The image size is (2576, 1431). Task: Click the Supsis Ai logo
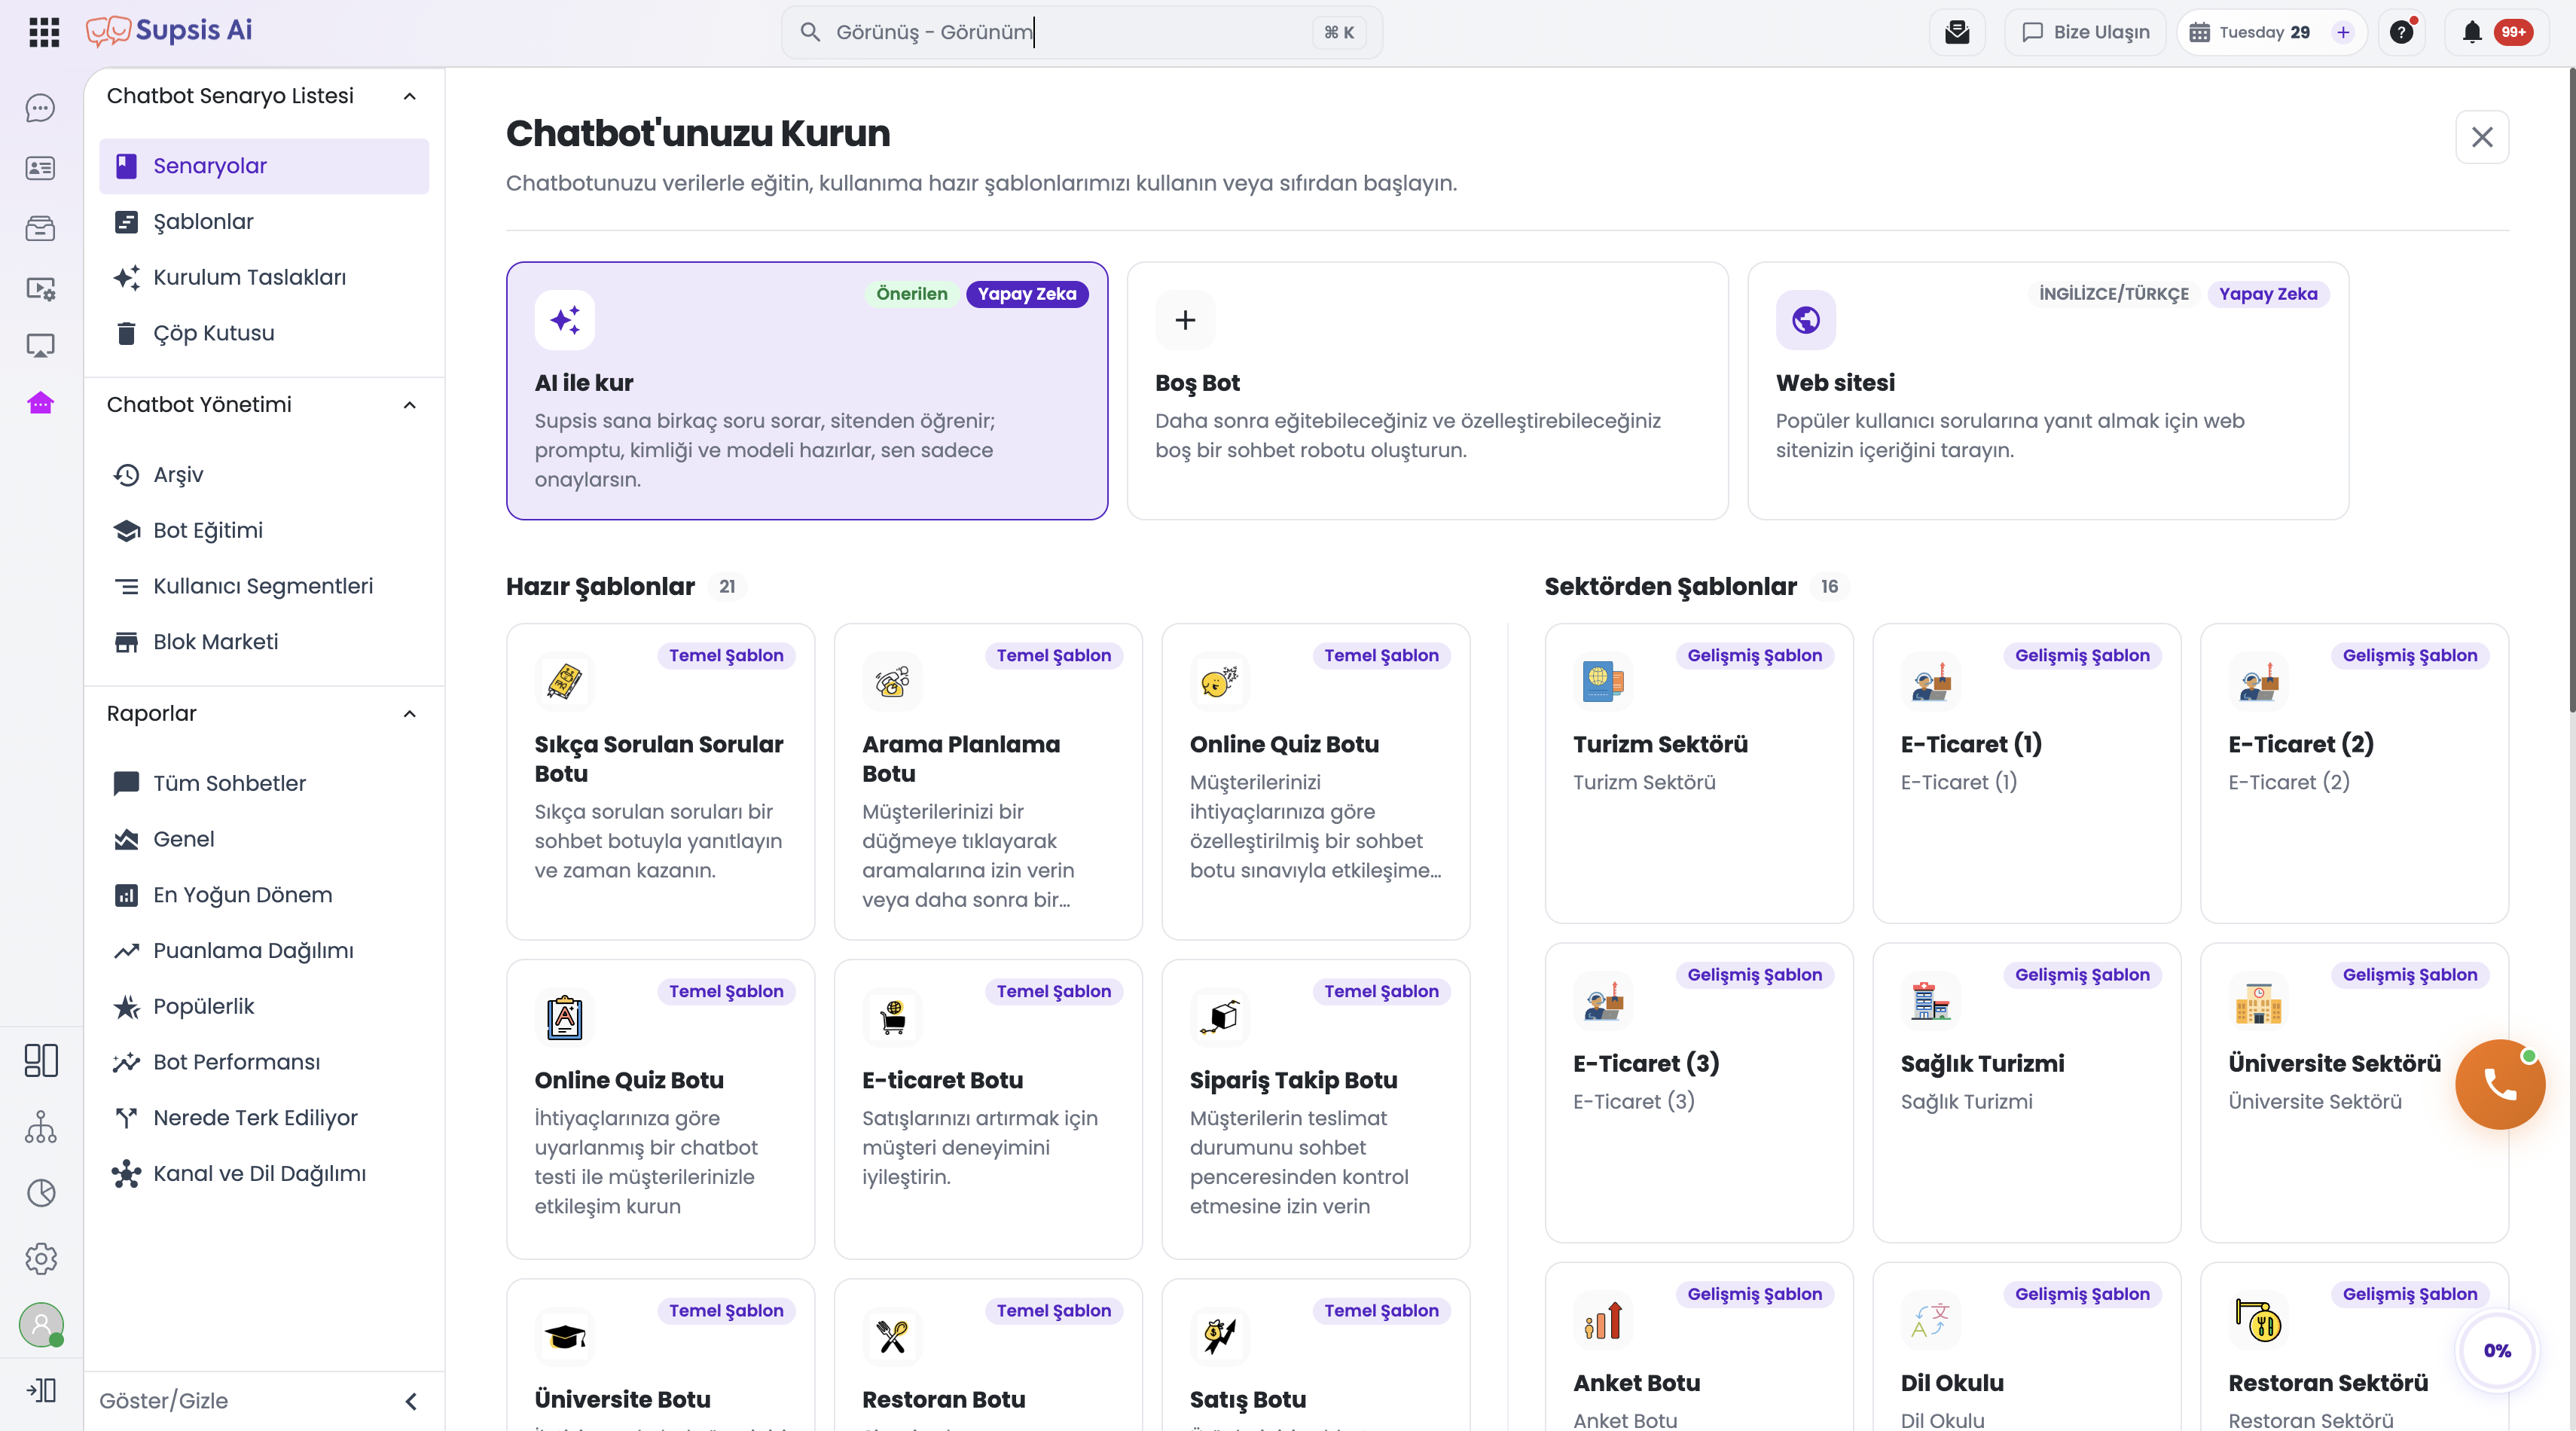tap(169, 31)
